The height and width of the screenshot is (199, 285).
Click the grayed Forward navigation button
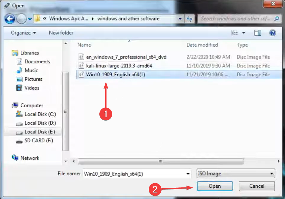point(21,19)
